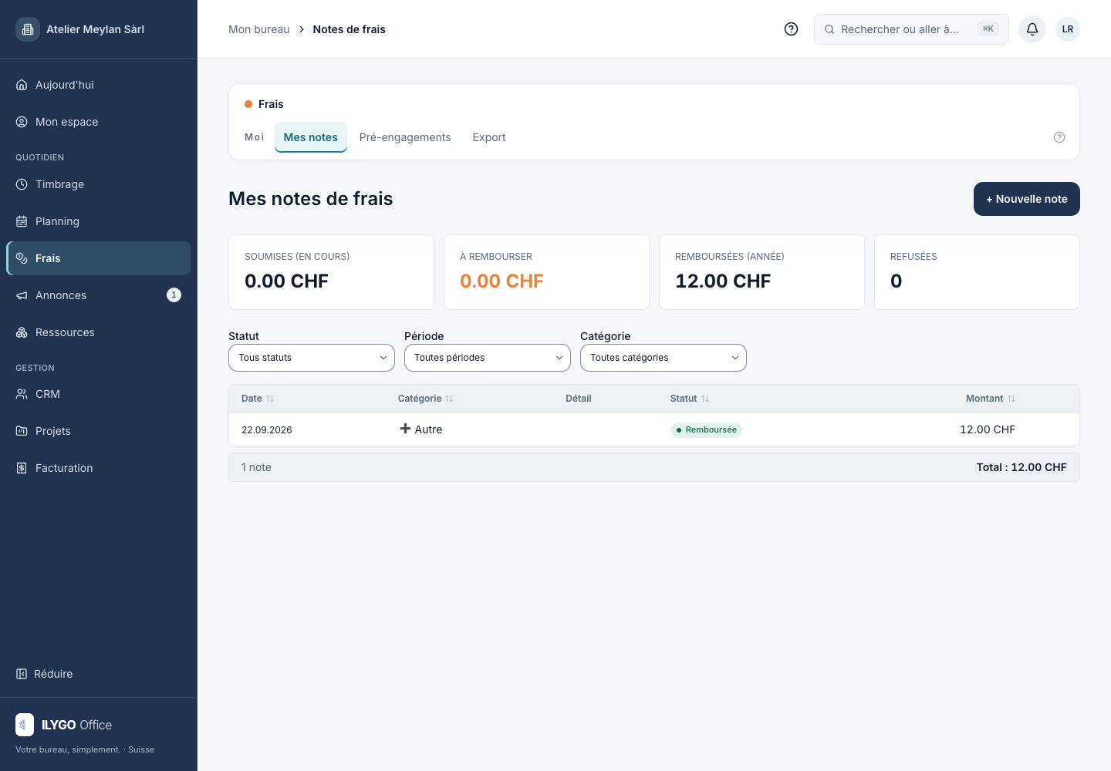Open Mon espace in the sidebar
Viewport: 1111px width, 771px height.
(99, 122)
